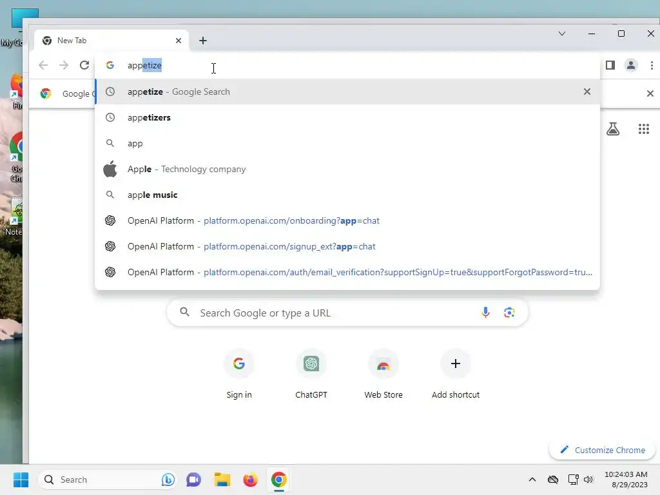The width and height of the screenshot is (660, 495).
Task: Start voice search with the microphone icon
Action: point(485,313)
